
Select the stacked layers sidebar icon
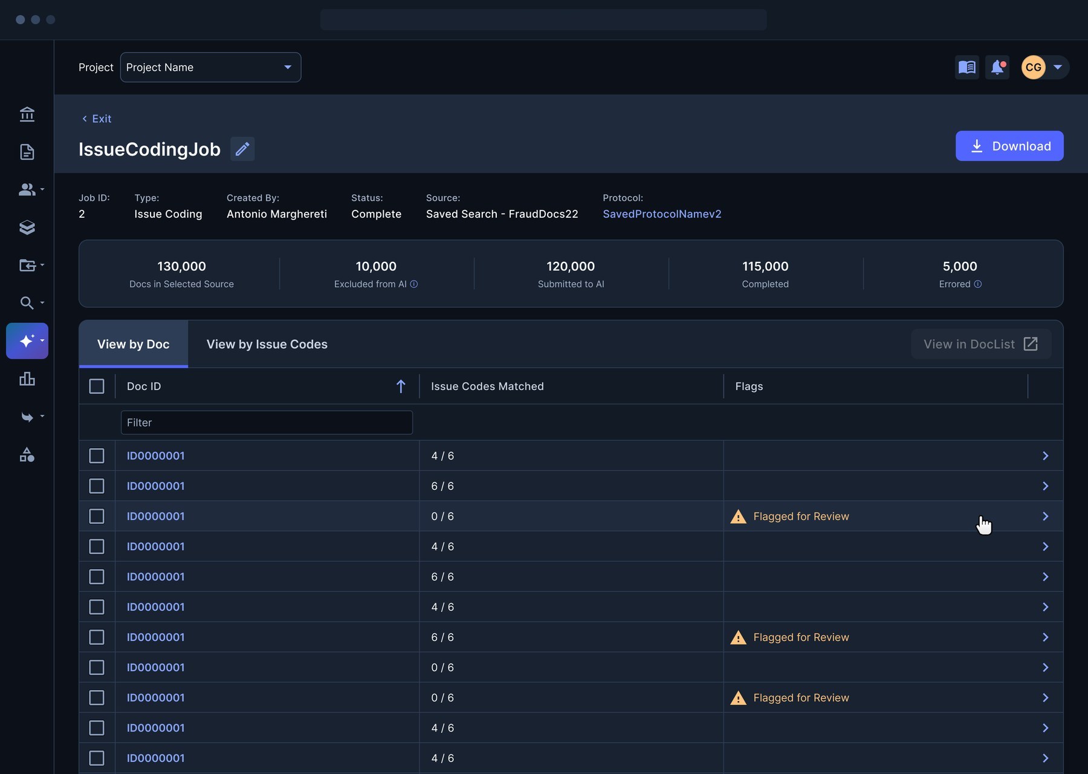(x=27, y=227)
